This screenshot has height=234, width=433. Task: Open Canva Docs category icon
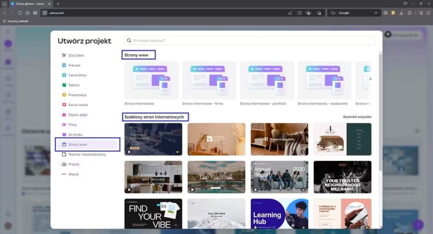(x=64, y=75)
